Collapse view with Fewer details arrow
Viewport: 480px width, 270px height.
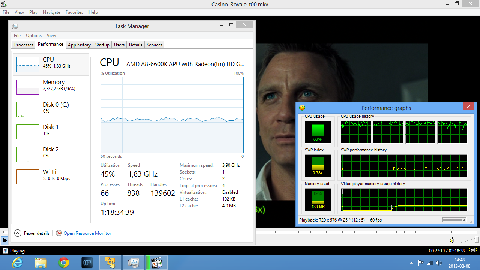pyautogui.click(x=18, y=233)
